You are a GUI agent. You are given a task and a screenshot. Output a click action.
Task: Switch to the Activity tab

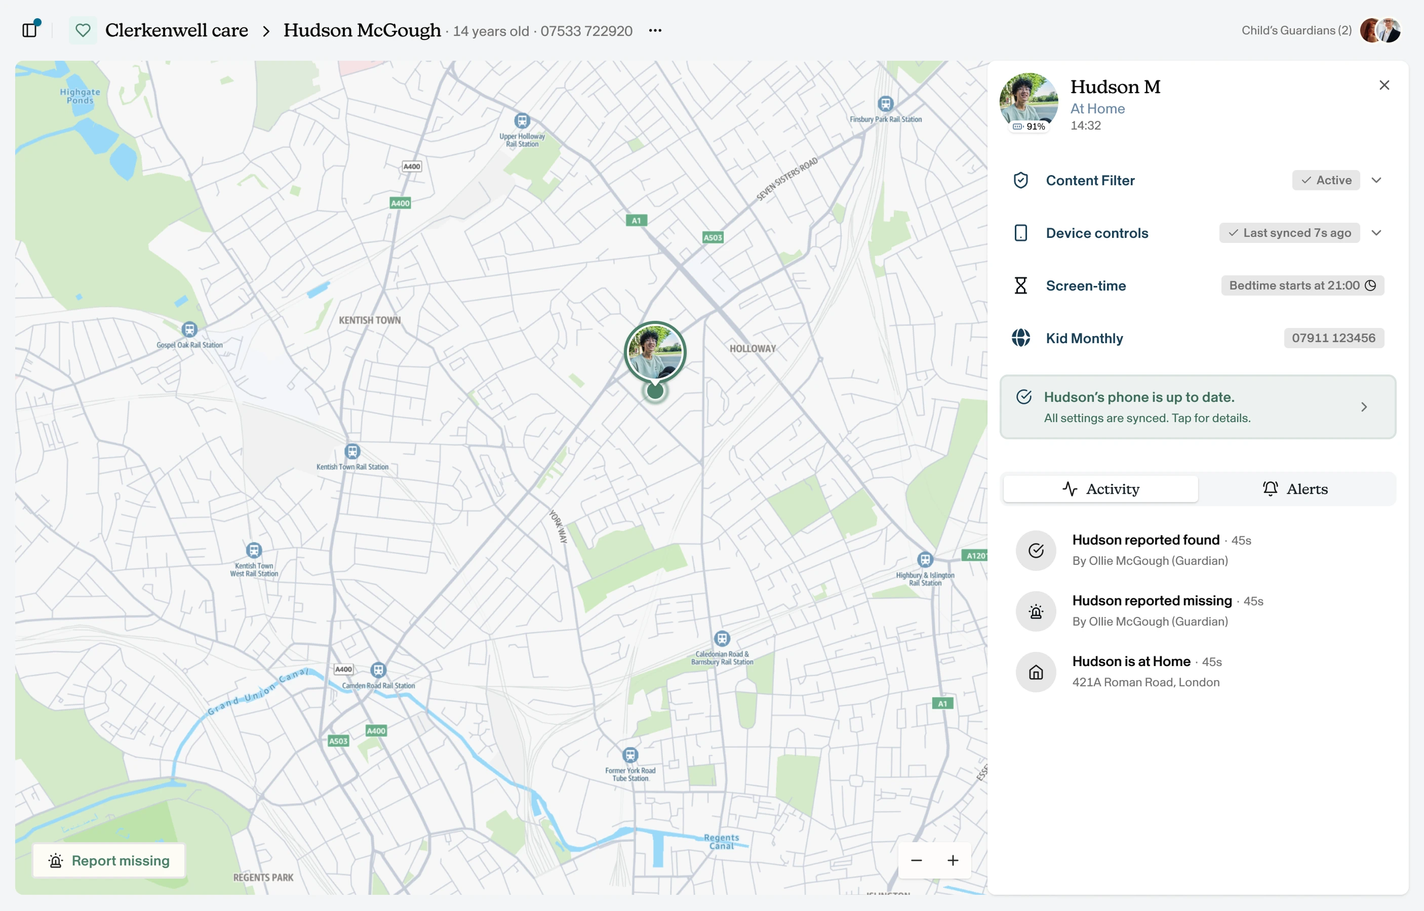click(x=1100, y=489)
